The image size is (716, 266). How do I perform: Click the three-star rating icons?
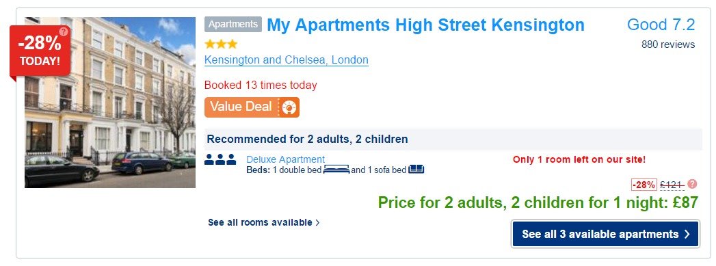click(x=221, y=44)
